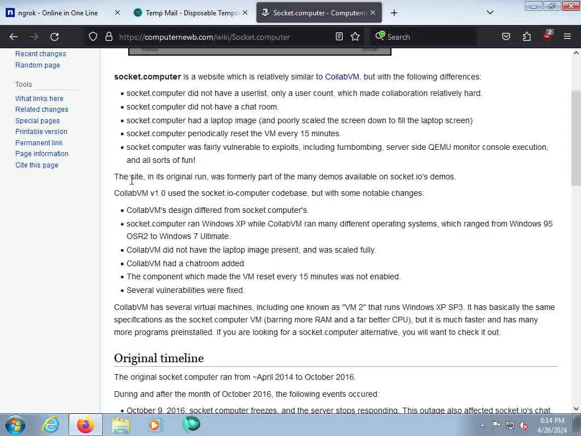Open the taskbar clock showing 8:14 PM
This screenshot has height=436, width=581.
pyautogui.click(x=552, y=425)
